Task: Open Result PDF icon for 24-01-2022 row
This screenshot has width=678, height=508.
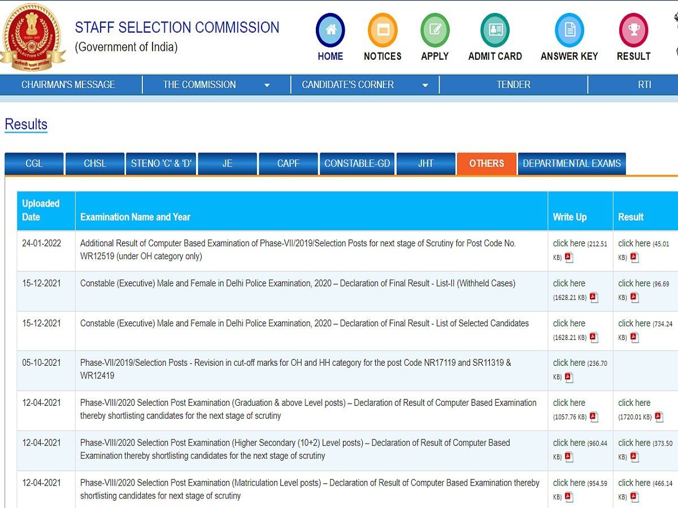Action: point(634,258)
